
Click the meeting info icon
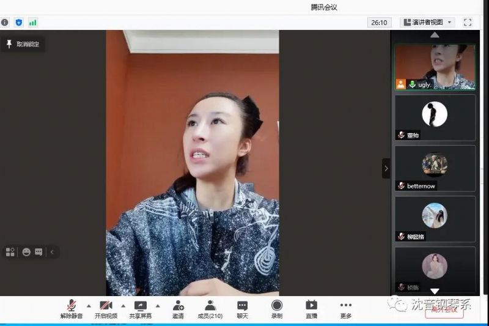[x=5, y=22]
